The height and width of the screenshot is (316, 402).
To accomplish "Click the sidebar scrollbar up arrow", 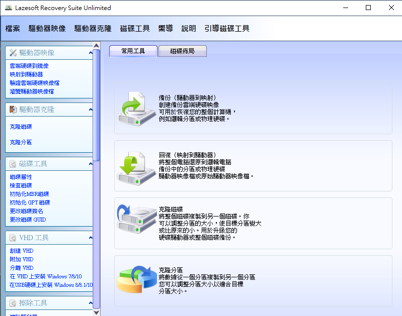I will coord(97,46).
